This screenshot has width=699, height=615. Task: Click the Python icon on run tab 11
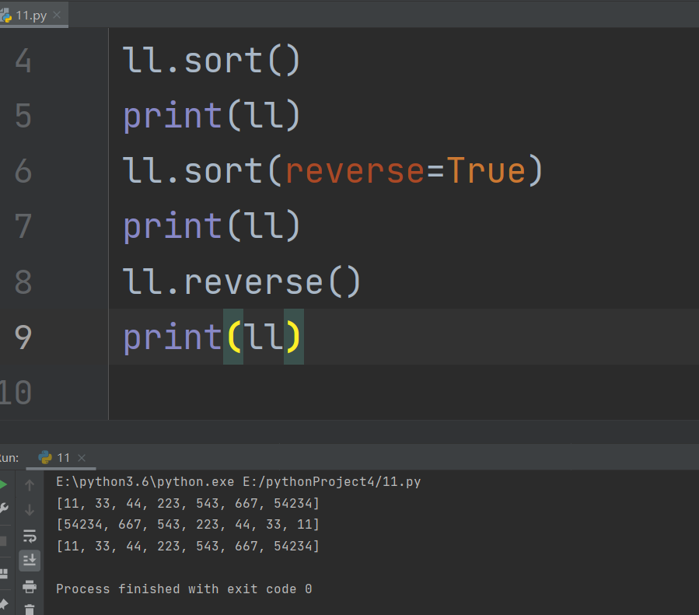(45, 457)
